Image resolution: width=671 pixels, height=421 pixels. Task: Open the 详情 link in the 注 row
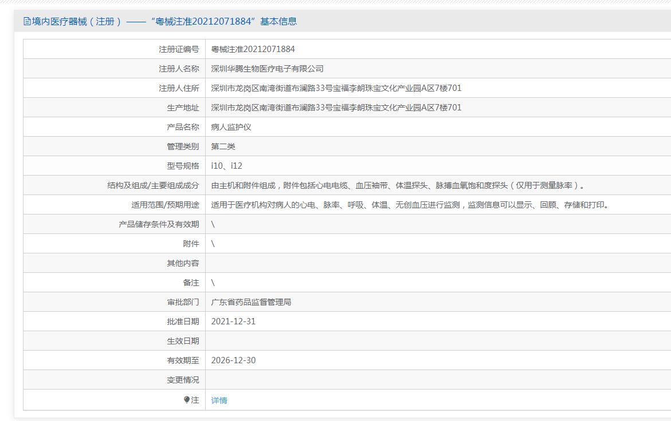219,400
